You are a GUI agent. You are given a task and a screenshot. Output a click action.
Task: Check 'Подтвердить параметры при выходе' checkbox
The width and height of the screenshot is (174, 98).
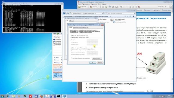coord(72,58)
